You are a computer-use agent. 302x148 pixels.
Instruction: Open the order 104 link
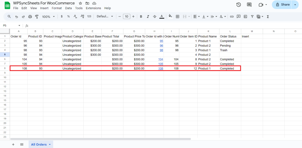pos(161,59)
